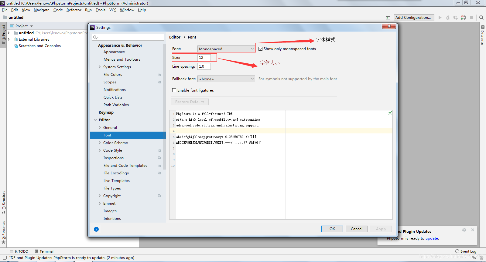Expand the untitled project folder
486x262 pixels.
point(9,33)
